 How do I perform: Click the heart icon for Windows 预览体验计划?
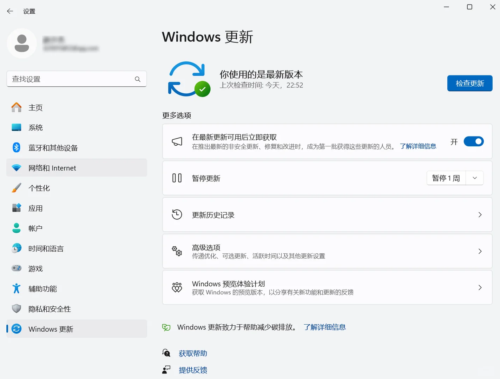(x=177, y=287)
